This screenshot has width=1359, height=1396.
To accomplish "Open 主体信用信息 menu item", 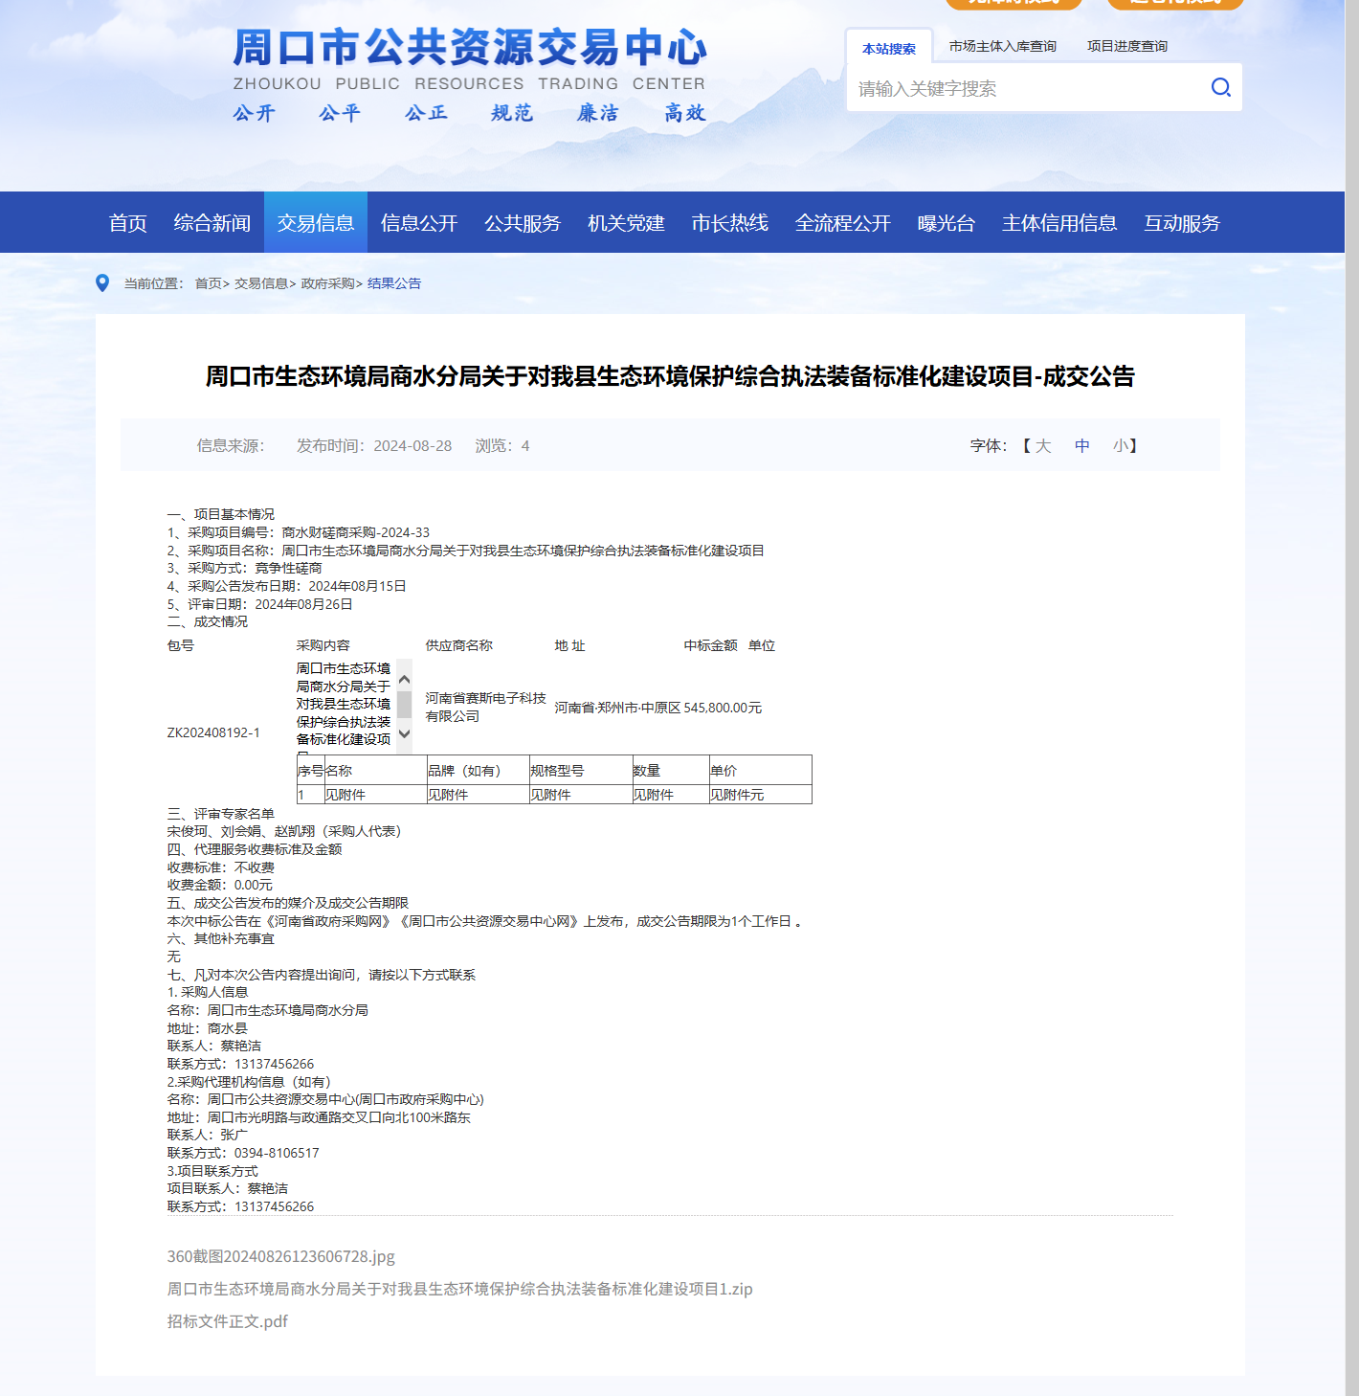I will 1058,223.
